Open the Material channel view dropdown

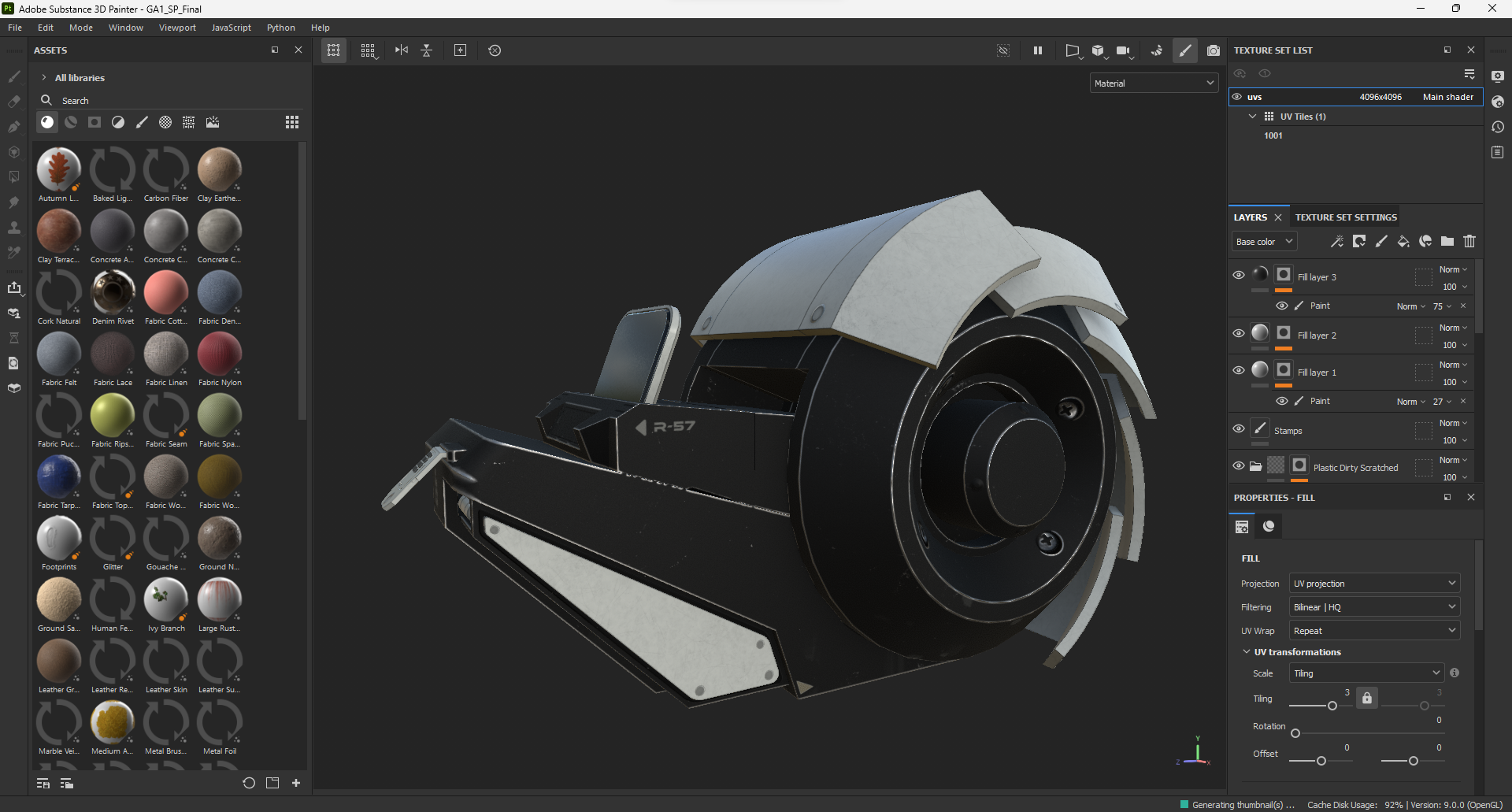(x=1154, y=83)
